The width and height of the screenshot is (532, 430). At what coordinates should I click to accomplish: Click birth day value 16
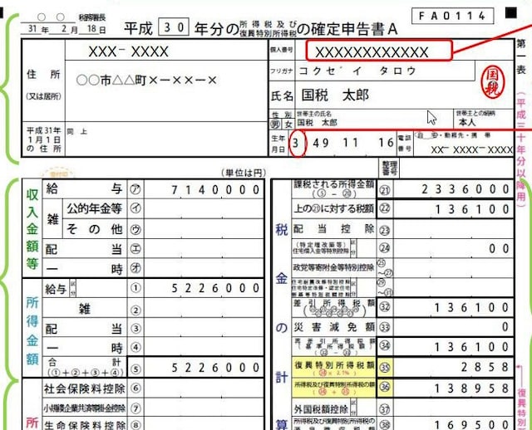click(x=386, y=143)
